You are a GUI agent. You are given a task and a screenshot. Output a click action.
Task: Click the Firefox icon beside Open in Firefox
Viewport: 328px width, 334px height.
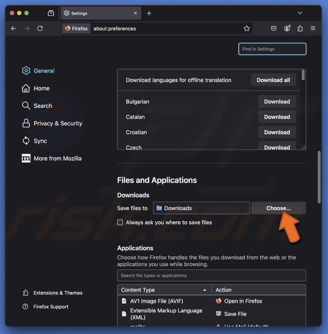(218, 301)
